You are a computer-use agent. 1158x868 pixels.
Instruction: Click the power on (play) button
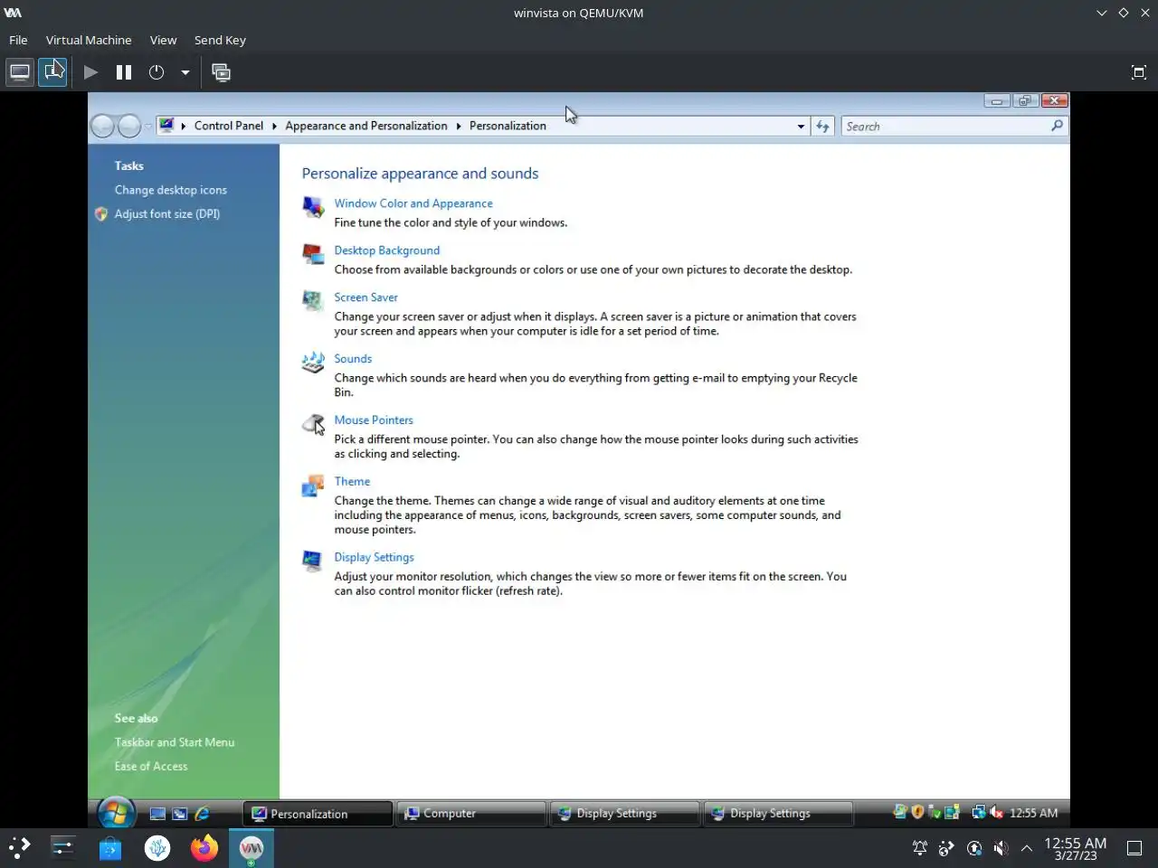[x=90, y=72]
